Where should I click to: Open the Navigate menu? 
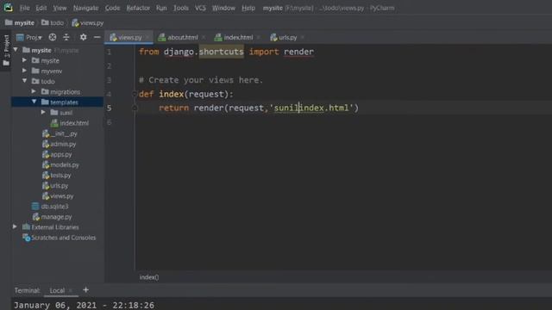click(x=85, y=8)
